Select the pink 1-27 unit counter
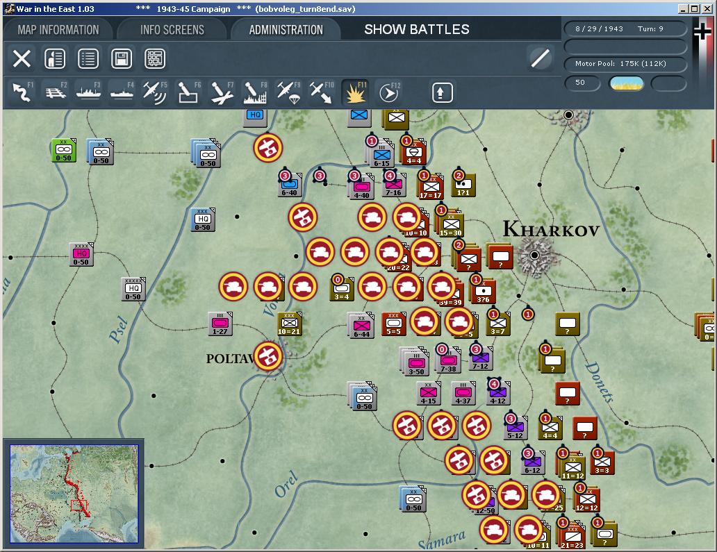The height and width of the screenshot is (552, 717). [x=220, y=324]
